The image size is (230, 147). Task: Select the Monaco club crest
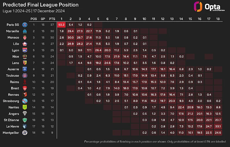(x=25, y=37)
